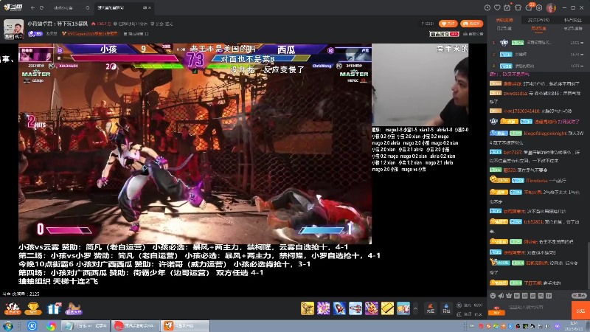Screen dimensions: 590x332
Task: Switch to the first tab of the right panel
Action: 504,20
